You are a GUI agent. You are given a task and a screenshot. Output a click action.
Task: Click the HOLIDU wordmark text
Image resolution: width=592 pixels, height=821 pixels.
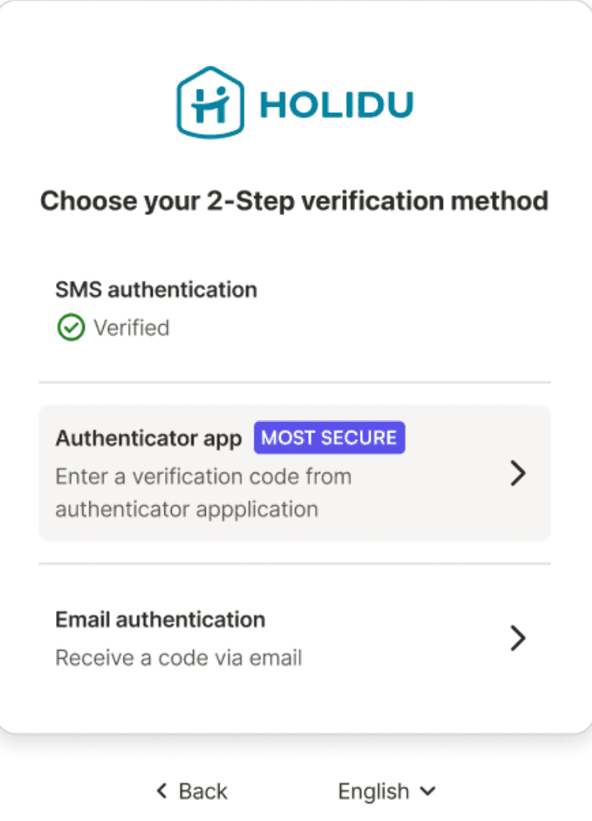point(336,105)
